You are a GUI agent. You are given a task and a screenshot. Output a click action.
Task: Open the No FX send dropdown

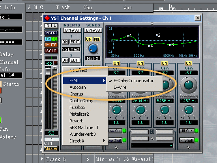click(x=93, y=58)
